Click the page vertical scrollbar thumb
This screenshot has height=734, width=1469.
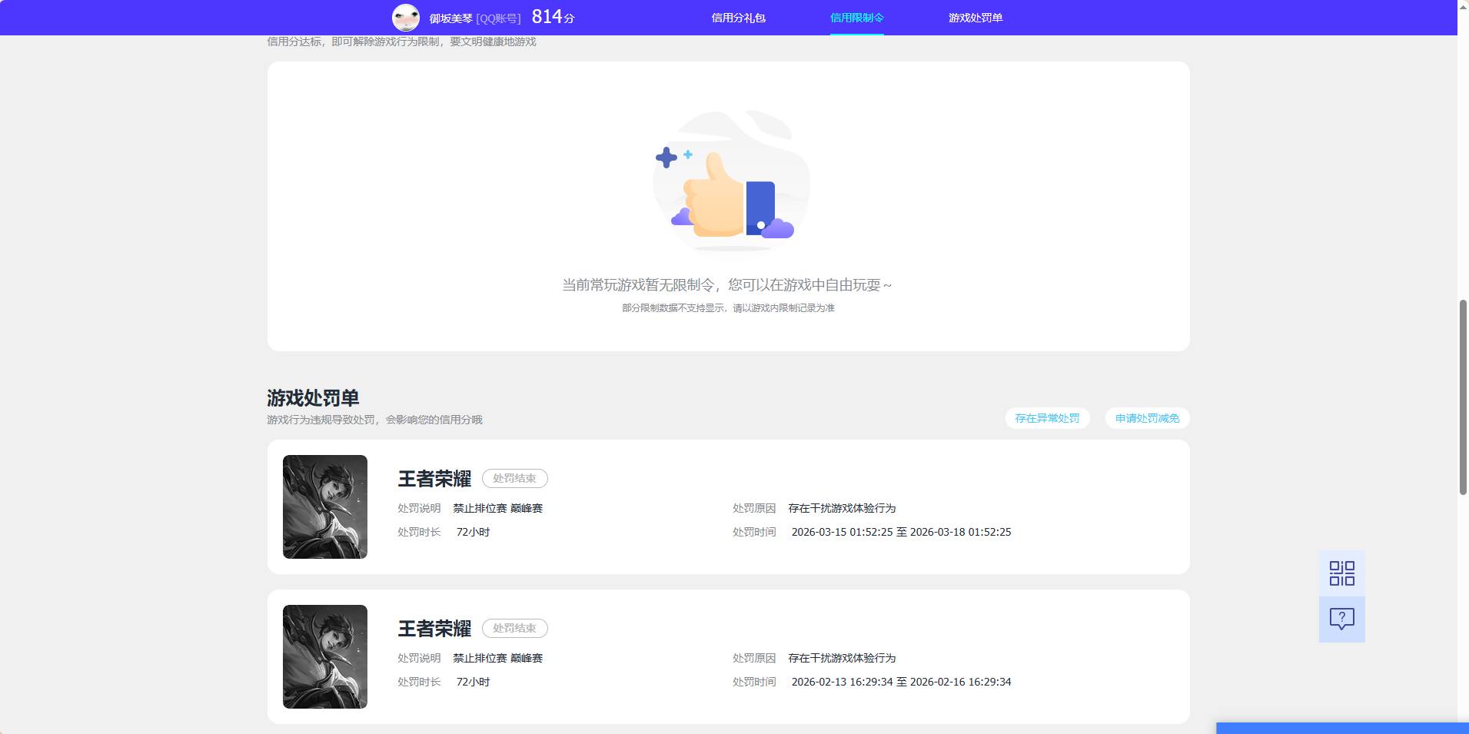pos(1463,397)
